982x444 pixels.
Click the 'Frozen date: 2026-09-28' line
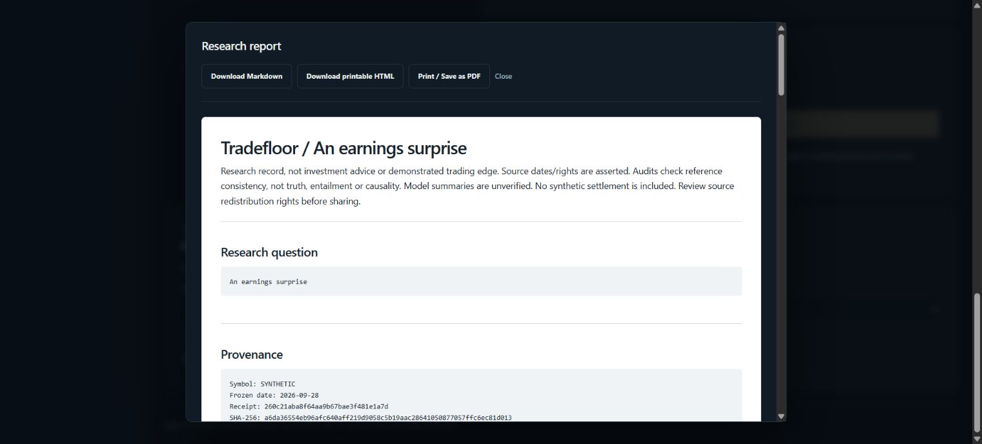point(274,395)
